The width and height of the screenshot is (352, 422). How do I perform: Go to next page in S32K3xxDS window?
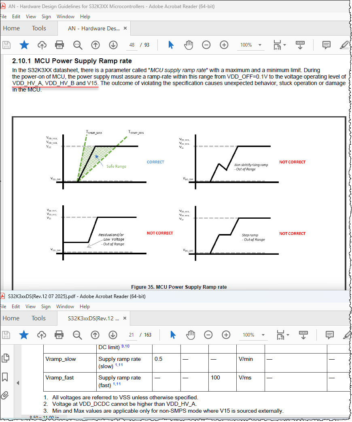(x=113, y=335)
